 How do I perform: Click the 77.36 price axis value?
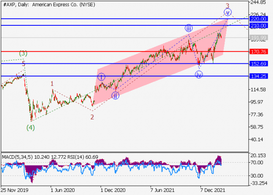(257, 115)
